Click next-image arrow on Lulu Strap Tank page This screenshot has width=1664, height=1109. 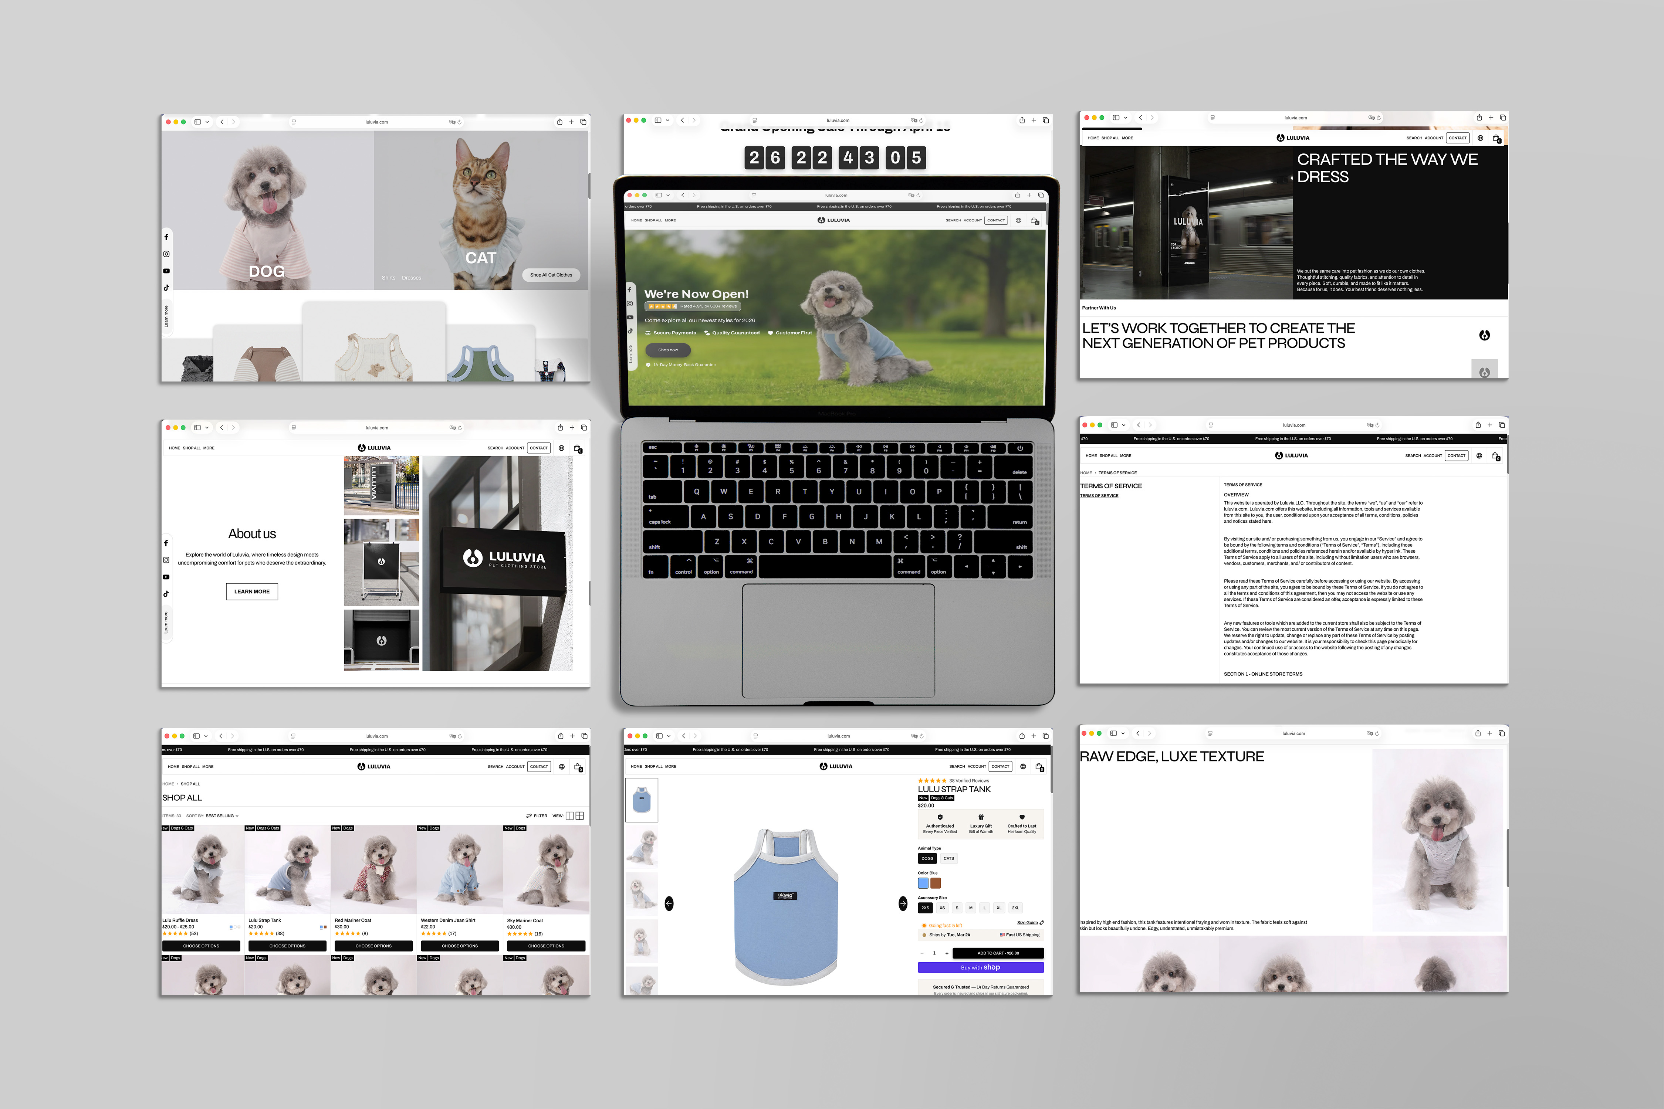[x=903, y=903]
